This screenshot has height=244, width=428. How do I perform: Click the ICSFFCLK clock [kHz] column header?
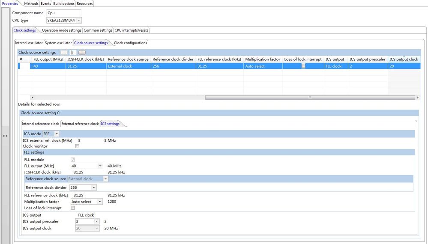(85, 59)
